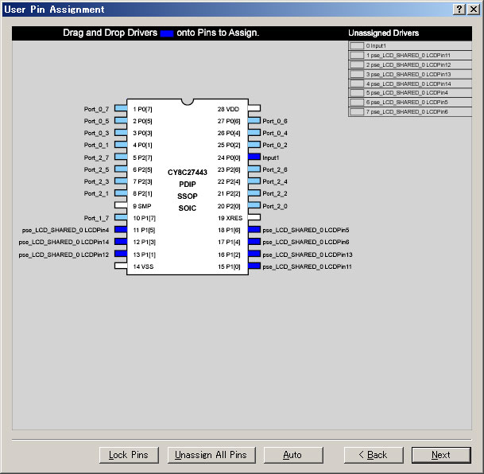Click label pse_LCD_SHARED_0 LCDPin4 beside pin 11

click(x=65, y=230)
